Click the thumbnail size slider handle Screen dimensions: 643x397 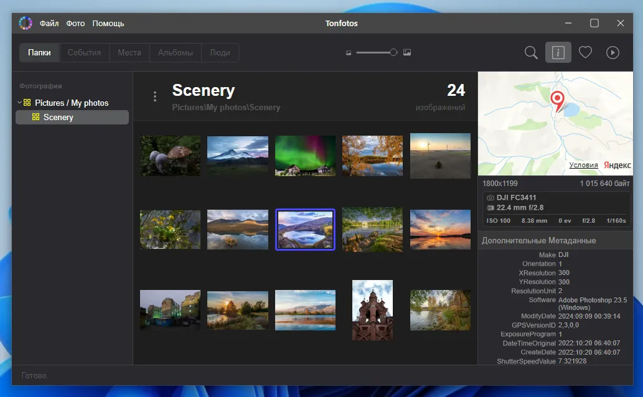[x=393, y=53]
